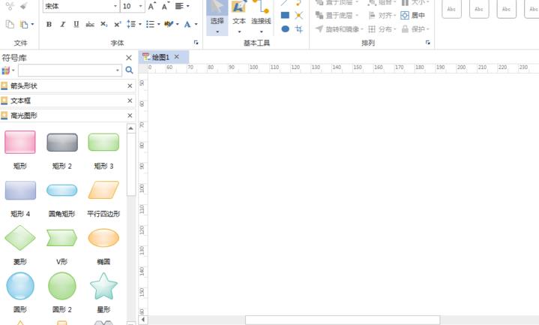Click the Bold formatting icon

click(x=49, y=25)
